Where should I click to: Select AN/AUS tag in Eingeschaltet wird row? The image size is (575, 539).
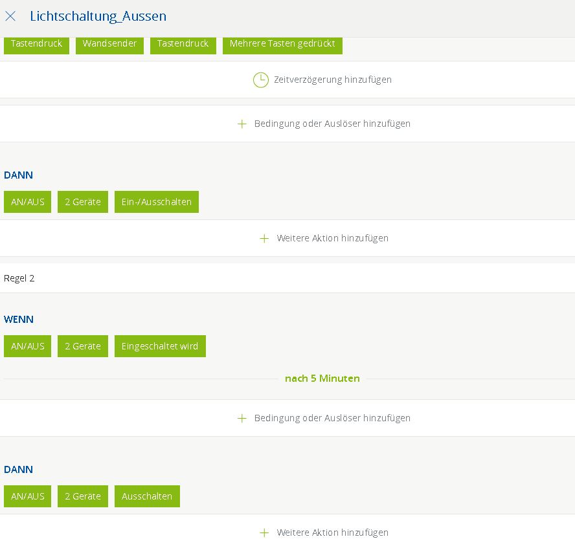tap(27, 346)
